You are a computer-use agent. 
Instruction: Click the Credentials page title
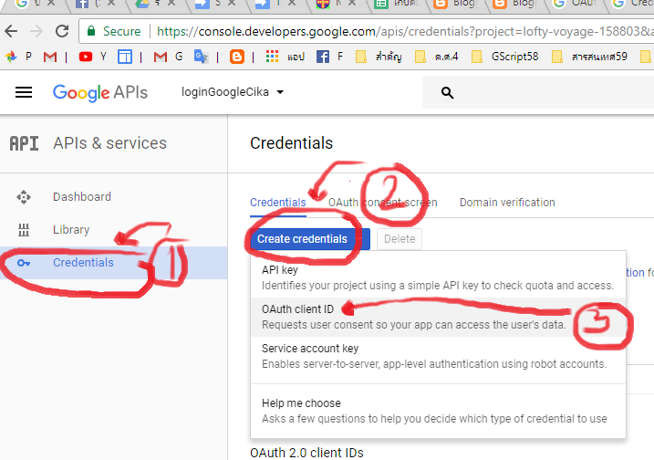[291, 143]
